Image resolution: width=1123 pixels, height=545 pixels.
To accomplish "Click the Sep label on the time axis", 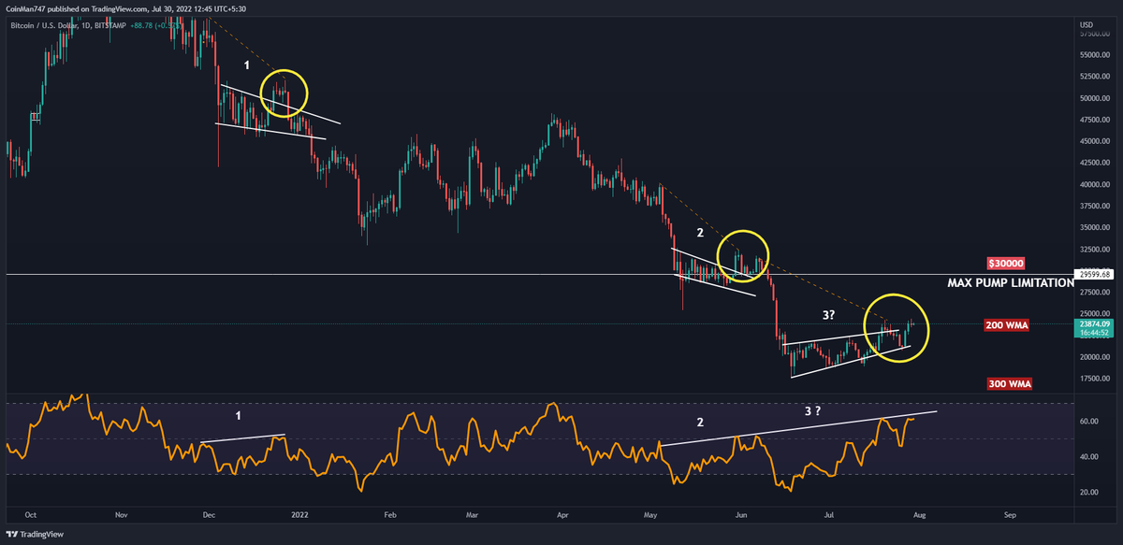I will 1010,514.
